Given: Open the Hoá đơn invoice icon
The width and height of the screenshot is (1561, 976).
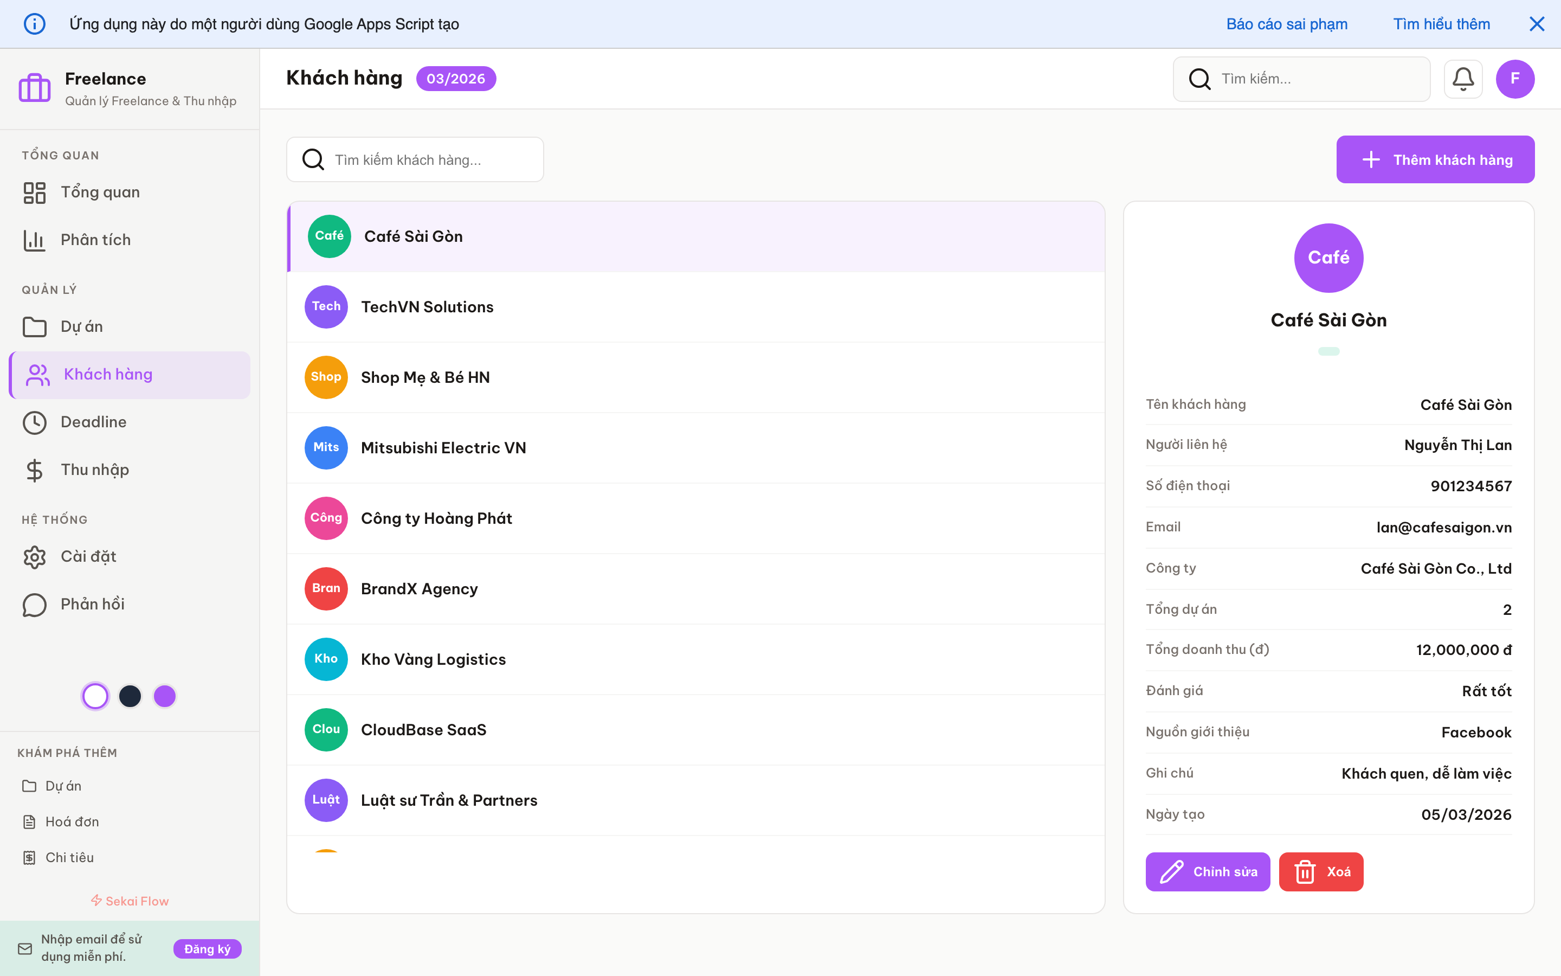Looking at the screenshot, I should click(30, 821).
